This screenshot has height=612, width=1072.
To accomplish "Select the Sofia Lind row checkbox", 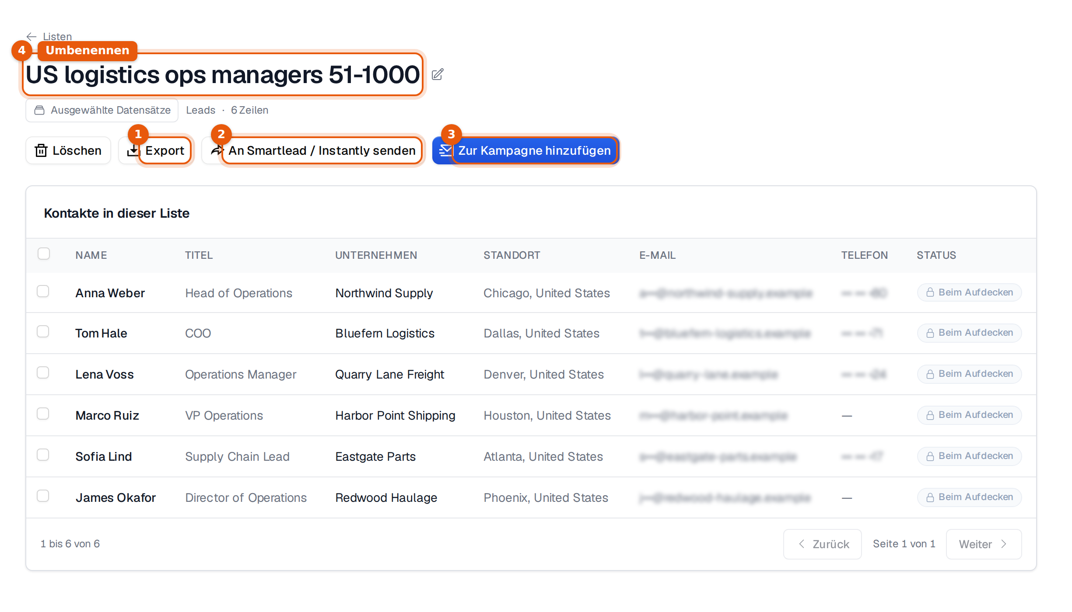I will click(x=43, y=455).
